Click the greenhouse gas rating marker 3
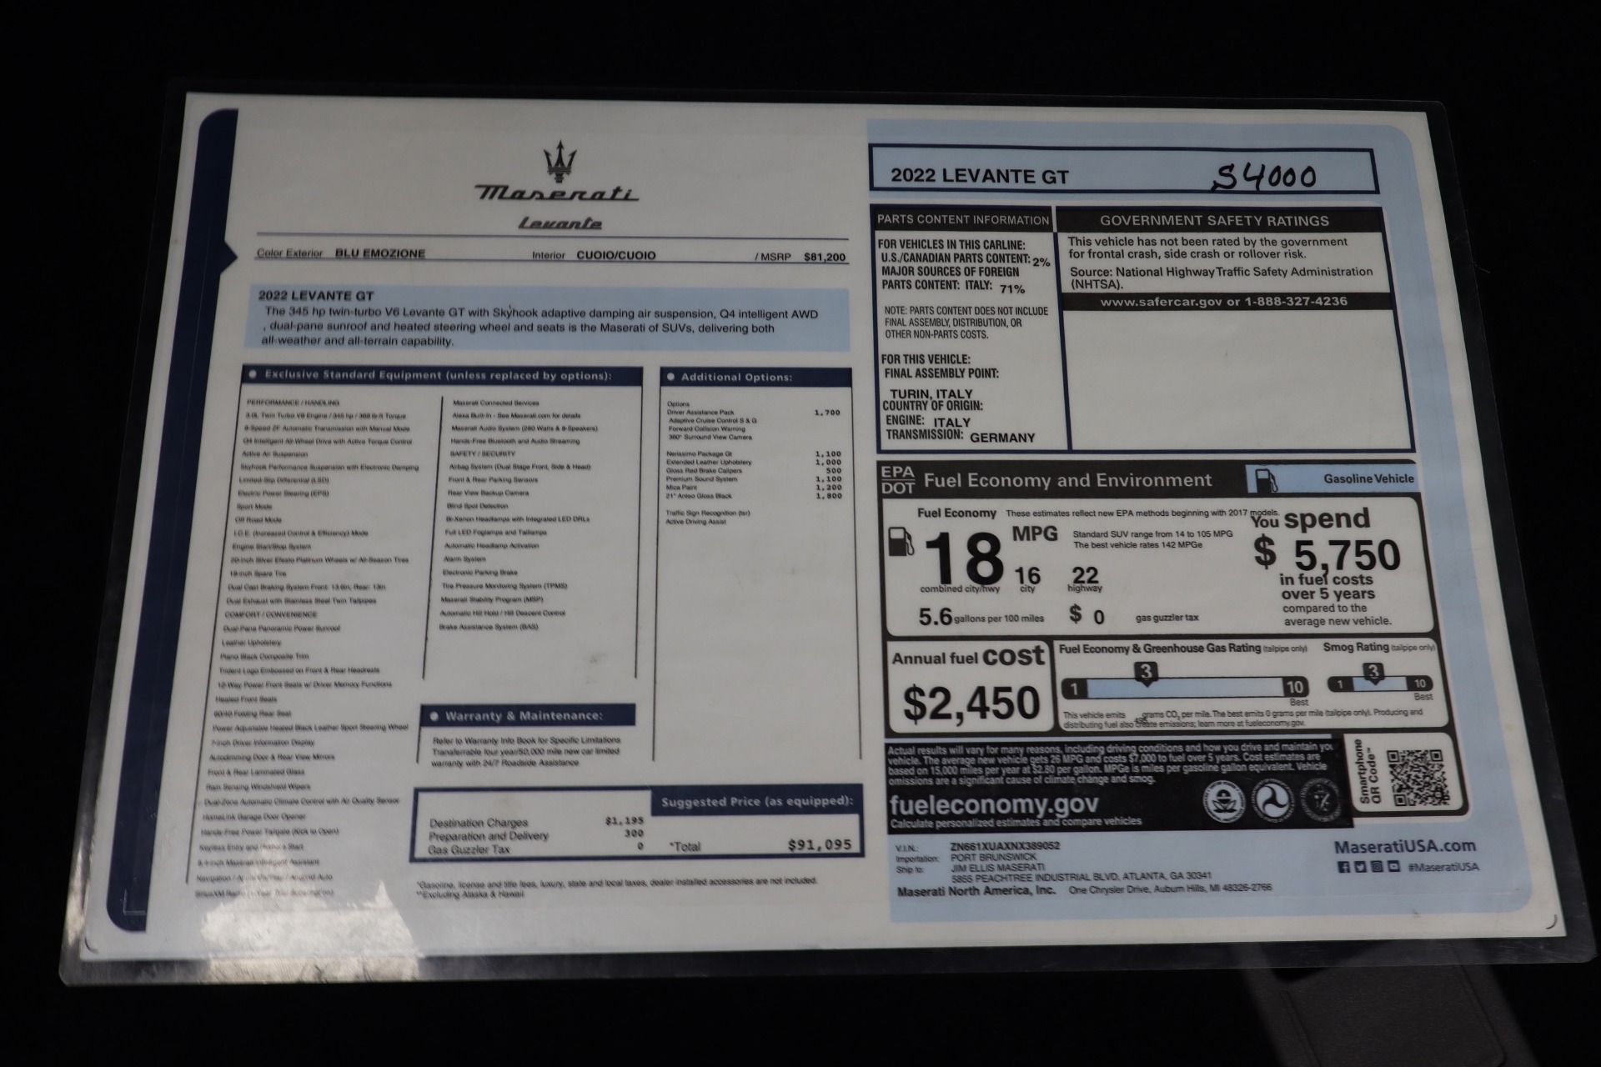1601x1067 pixels. tap(1147, 672)
